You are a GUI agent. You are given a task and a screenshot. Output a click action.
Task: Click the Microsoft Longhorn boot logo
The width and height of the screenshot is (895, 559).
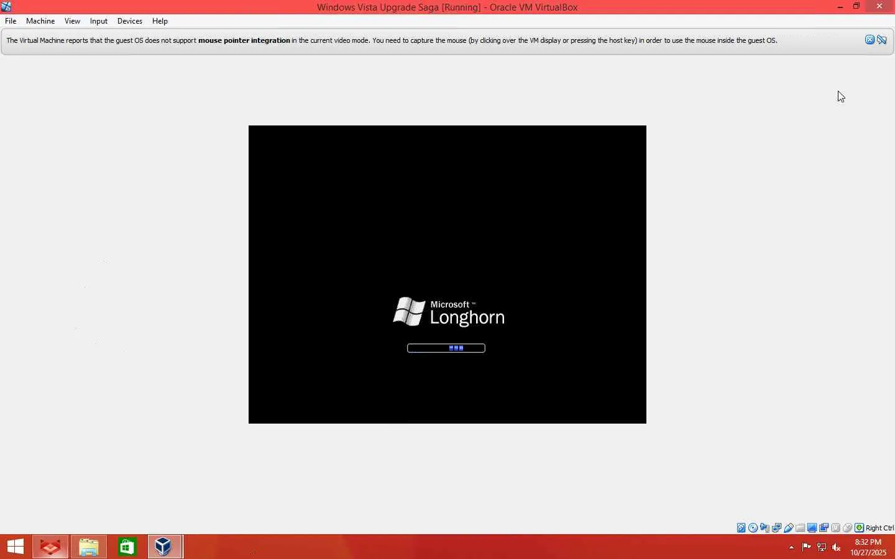click(x=449, y=312)
